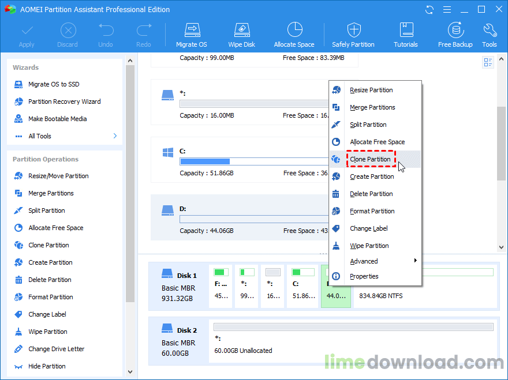
Task: Open Tutorials from the toolbar
Action: point(406,35)
